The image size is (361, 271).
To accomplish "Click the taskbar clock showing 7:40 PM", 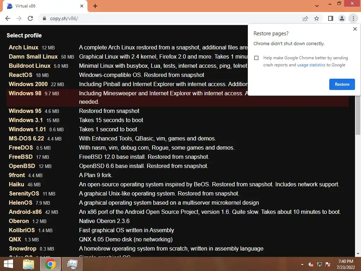I will pyautogui.click(x=345, y=264).
